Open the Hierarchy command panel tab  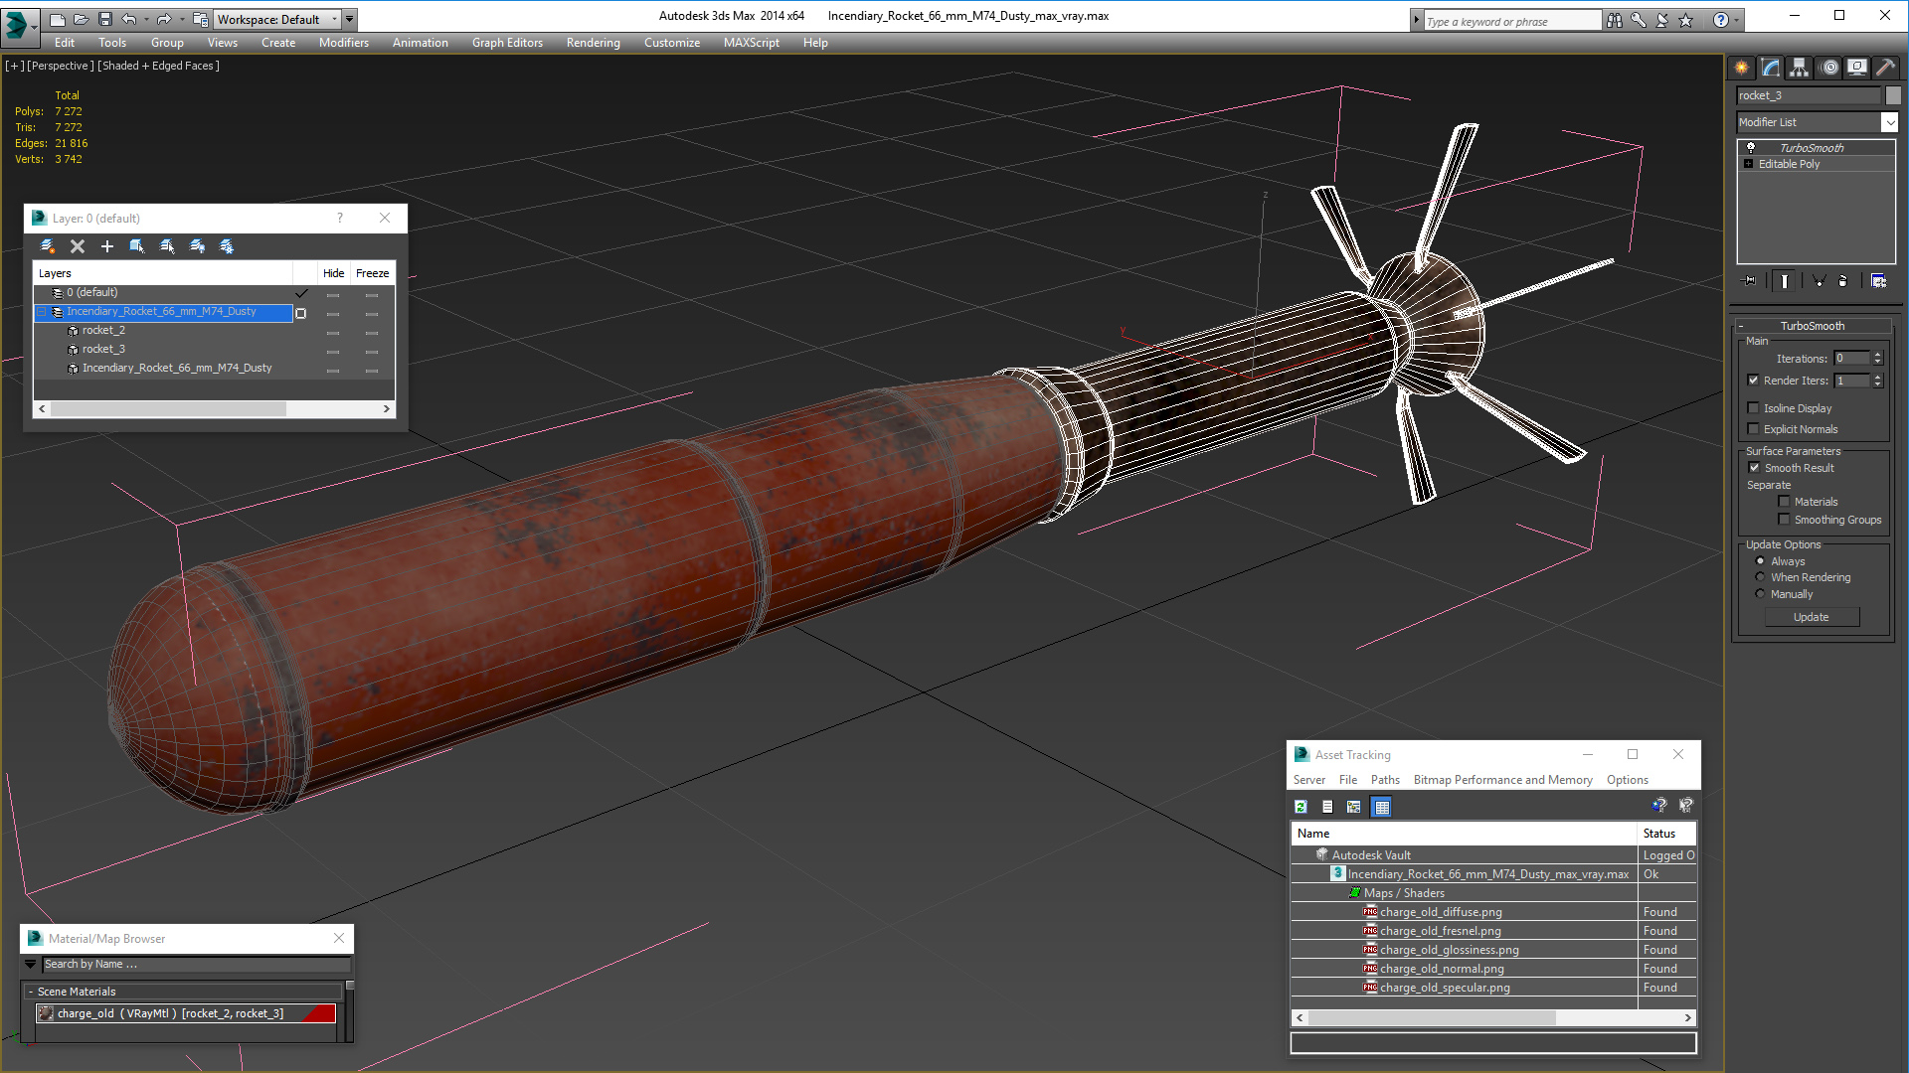(x=1799, y=68)
